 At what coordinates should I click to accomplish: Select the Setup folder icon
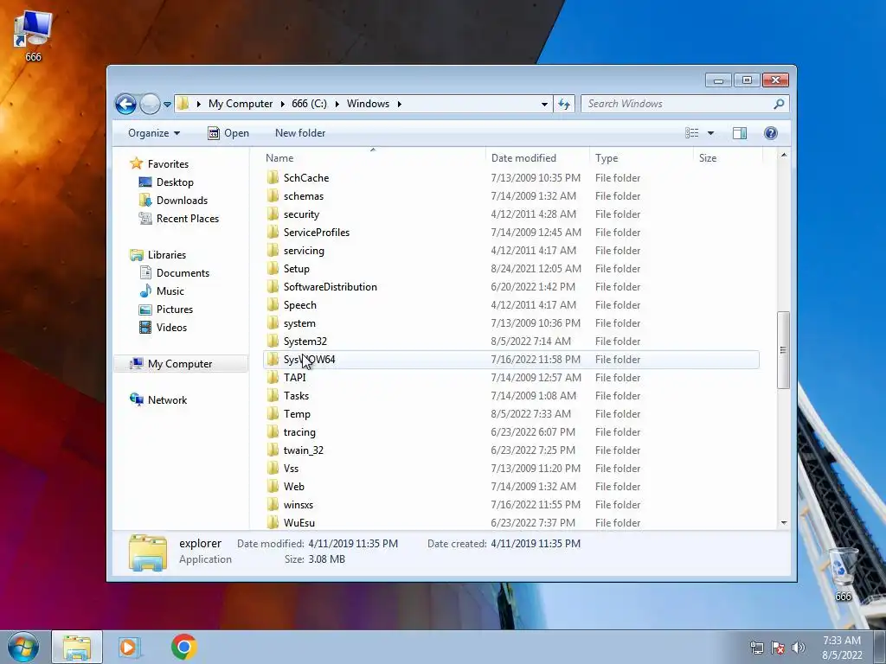[x=273, y=269]
